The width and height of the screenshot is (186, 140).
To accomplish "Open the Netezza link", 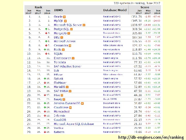I will 59,132.
